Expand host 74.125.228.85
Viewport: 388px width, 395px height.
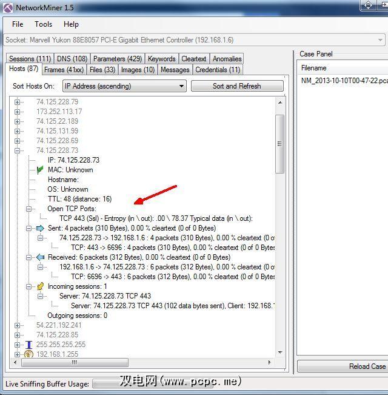click(x=17, y=335)
